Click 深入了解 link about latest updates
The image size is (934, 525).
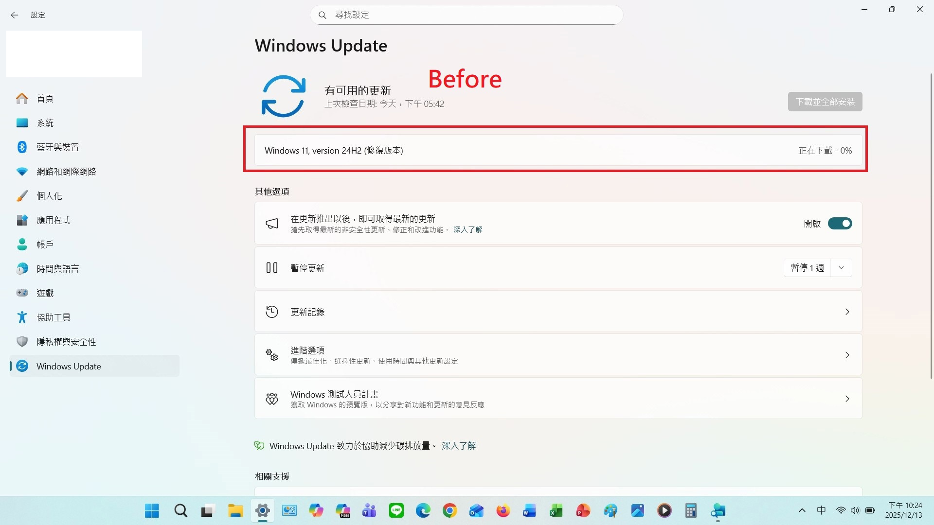[x=467, y=229]
